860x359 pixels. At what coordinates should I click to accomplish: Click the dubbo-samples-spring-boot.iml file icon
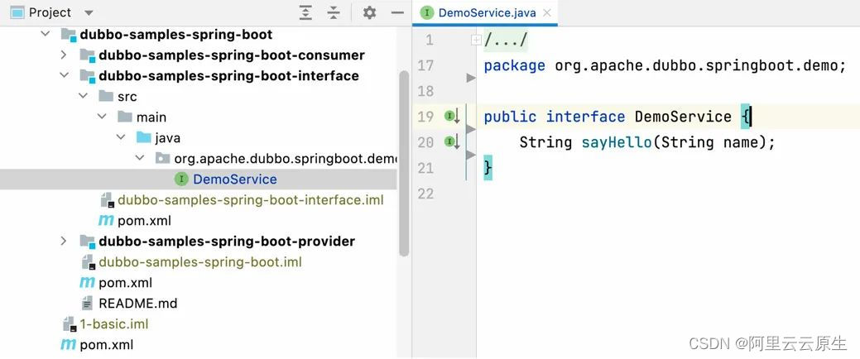pos(89,262)
